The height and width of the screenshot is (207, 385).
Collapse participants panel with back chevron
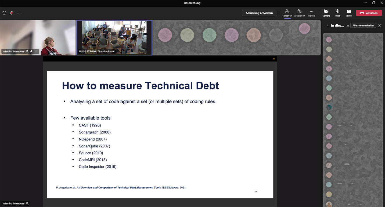coord(328,26)
